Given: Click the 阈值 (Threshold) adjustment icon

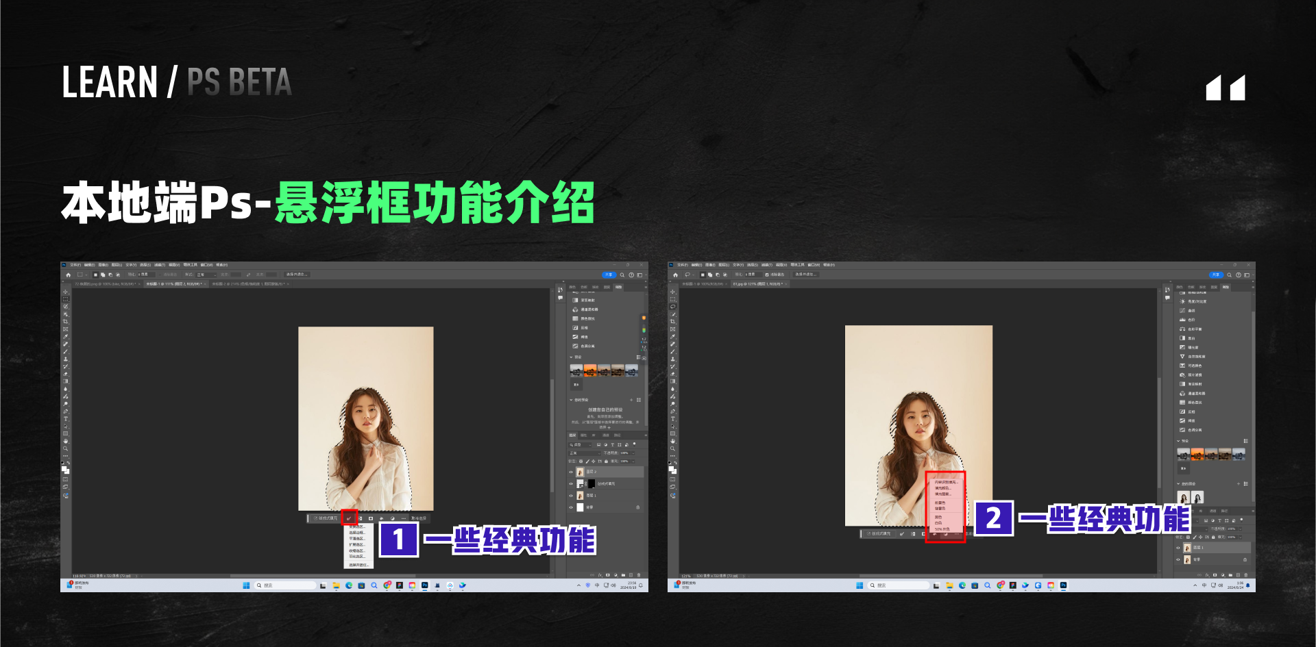Looking at the screenshot, I should pyautogui.click(x=575, y=336).
